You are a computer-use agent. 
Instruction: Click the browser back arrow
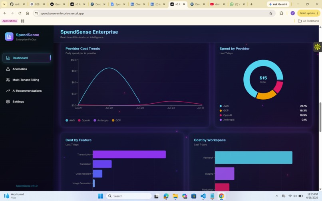click(5, 13)
